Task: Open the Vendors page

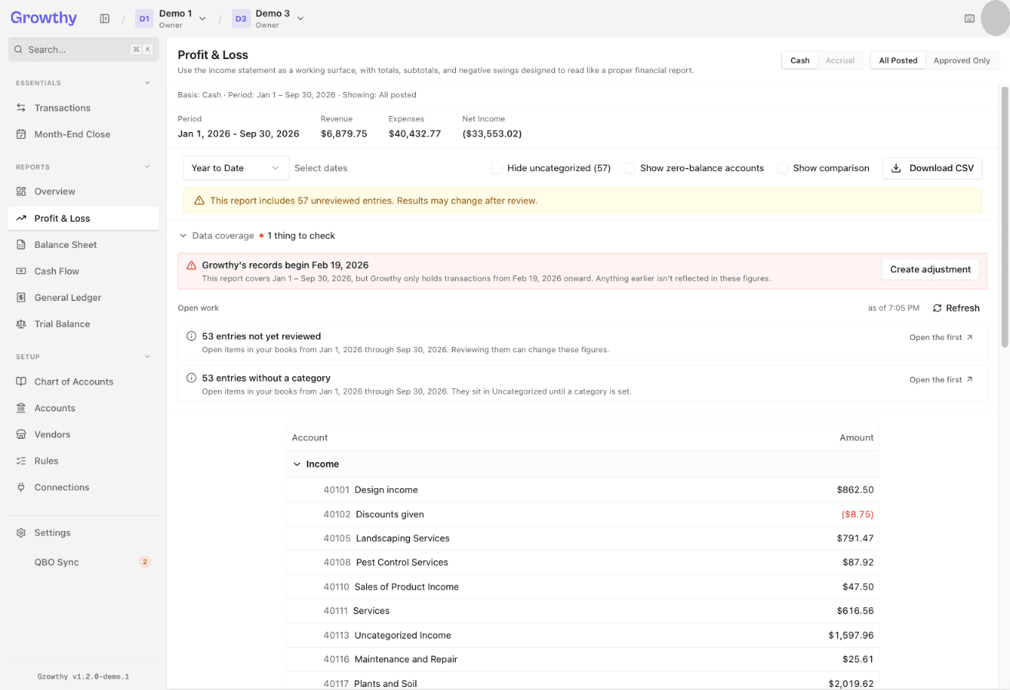Action: tap(84, 434)
